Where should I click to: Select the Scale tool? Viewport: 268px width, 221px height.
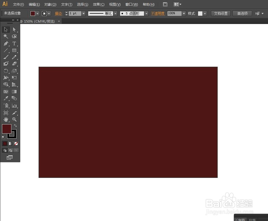tap(14, 71)
